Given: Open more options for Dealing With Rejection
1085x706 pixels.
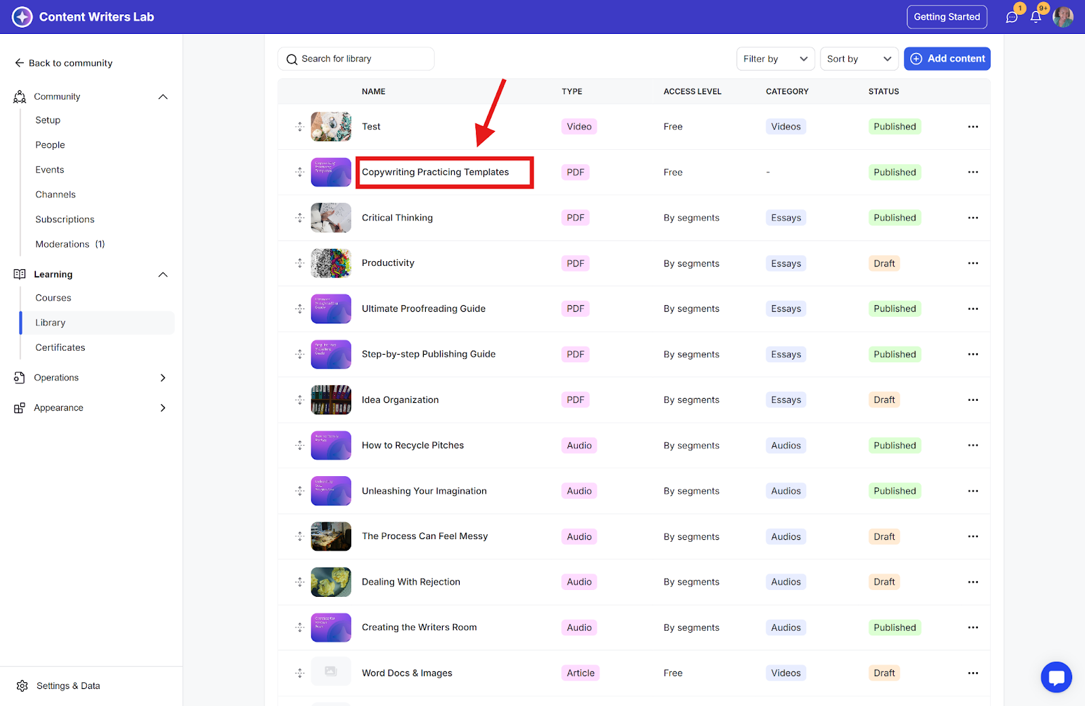Looking at the screenshot, I should tap(973, 582).
